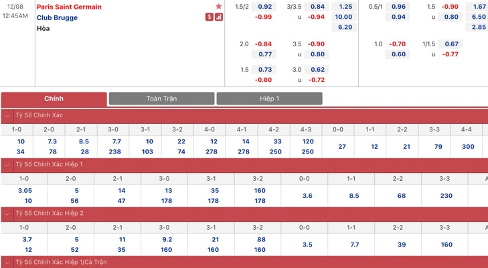
Task: Open the Paris Saint Germain team link
Action: click(69, 7)
